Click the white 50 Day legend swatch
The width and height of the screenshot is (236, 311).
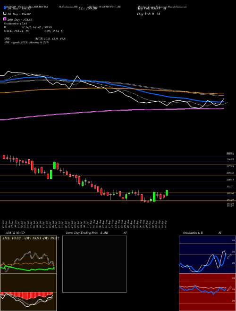tap(5, 14)
